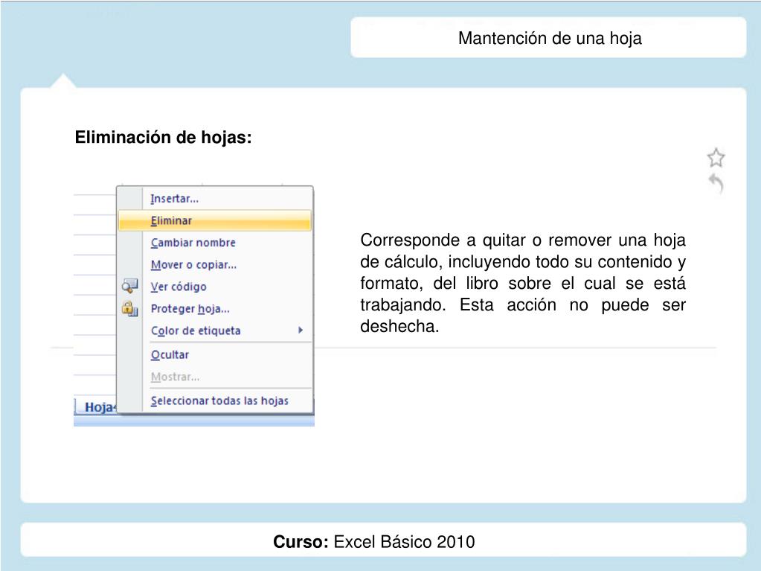
Task: Select Ver código menu entry
Action: (215, 287)
